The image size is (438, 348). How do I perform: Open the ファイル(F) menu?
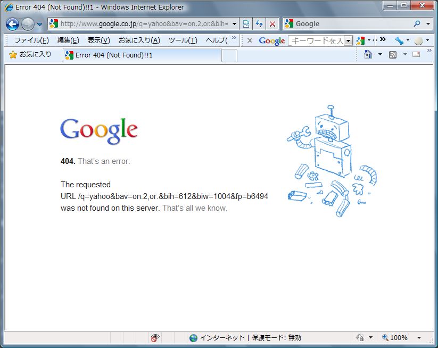pos(31,41)
